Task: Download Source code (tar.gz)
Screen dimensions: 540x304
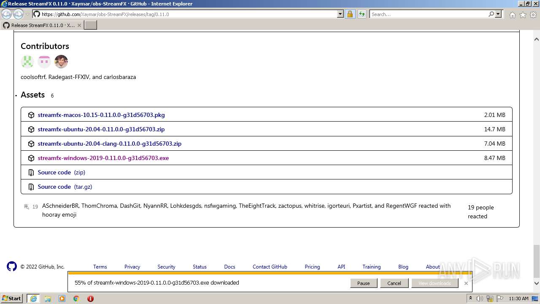Action: (65, 187)
